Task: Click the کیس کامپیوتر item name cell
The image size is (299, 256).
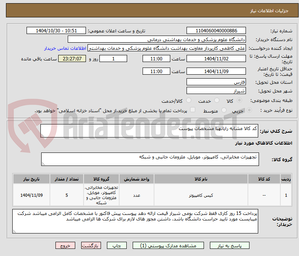Action: tap(201, 195)
